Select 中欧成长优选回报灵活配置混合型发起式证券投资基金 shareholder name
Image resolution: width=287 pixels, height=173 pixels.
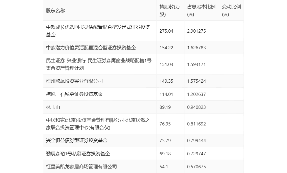pos(98,31)
